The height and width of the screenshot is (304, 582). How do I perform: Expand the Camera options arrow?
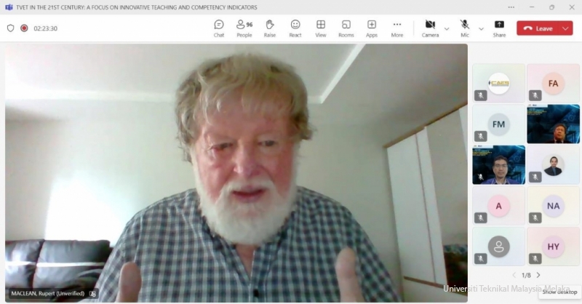point(447,28)
